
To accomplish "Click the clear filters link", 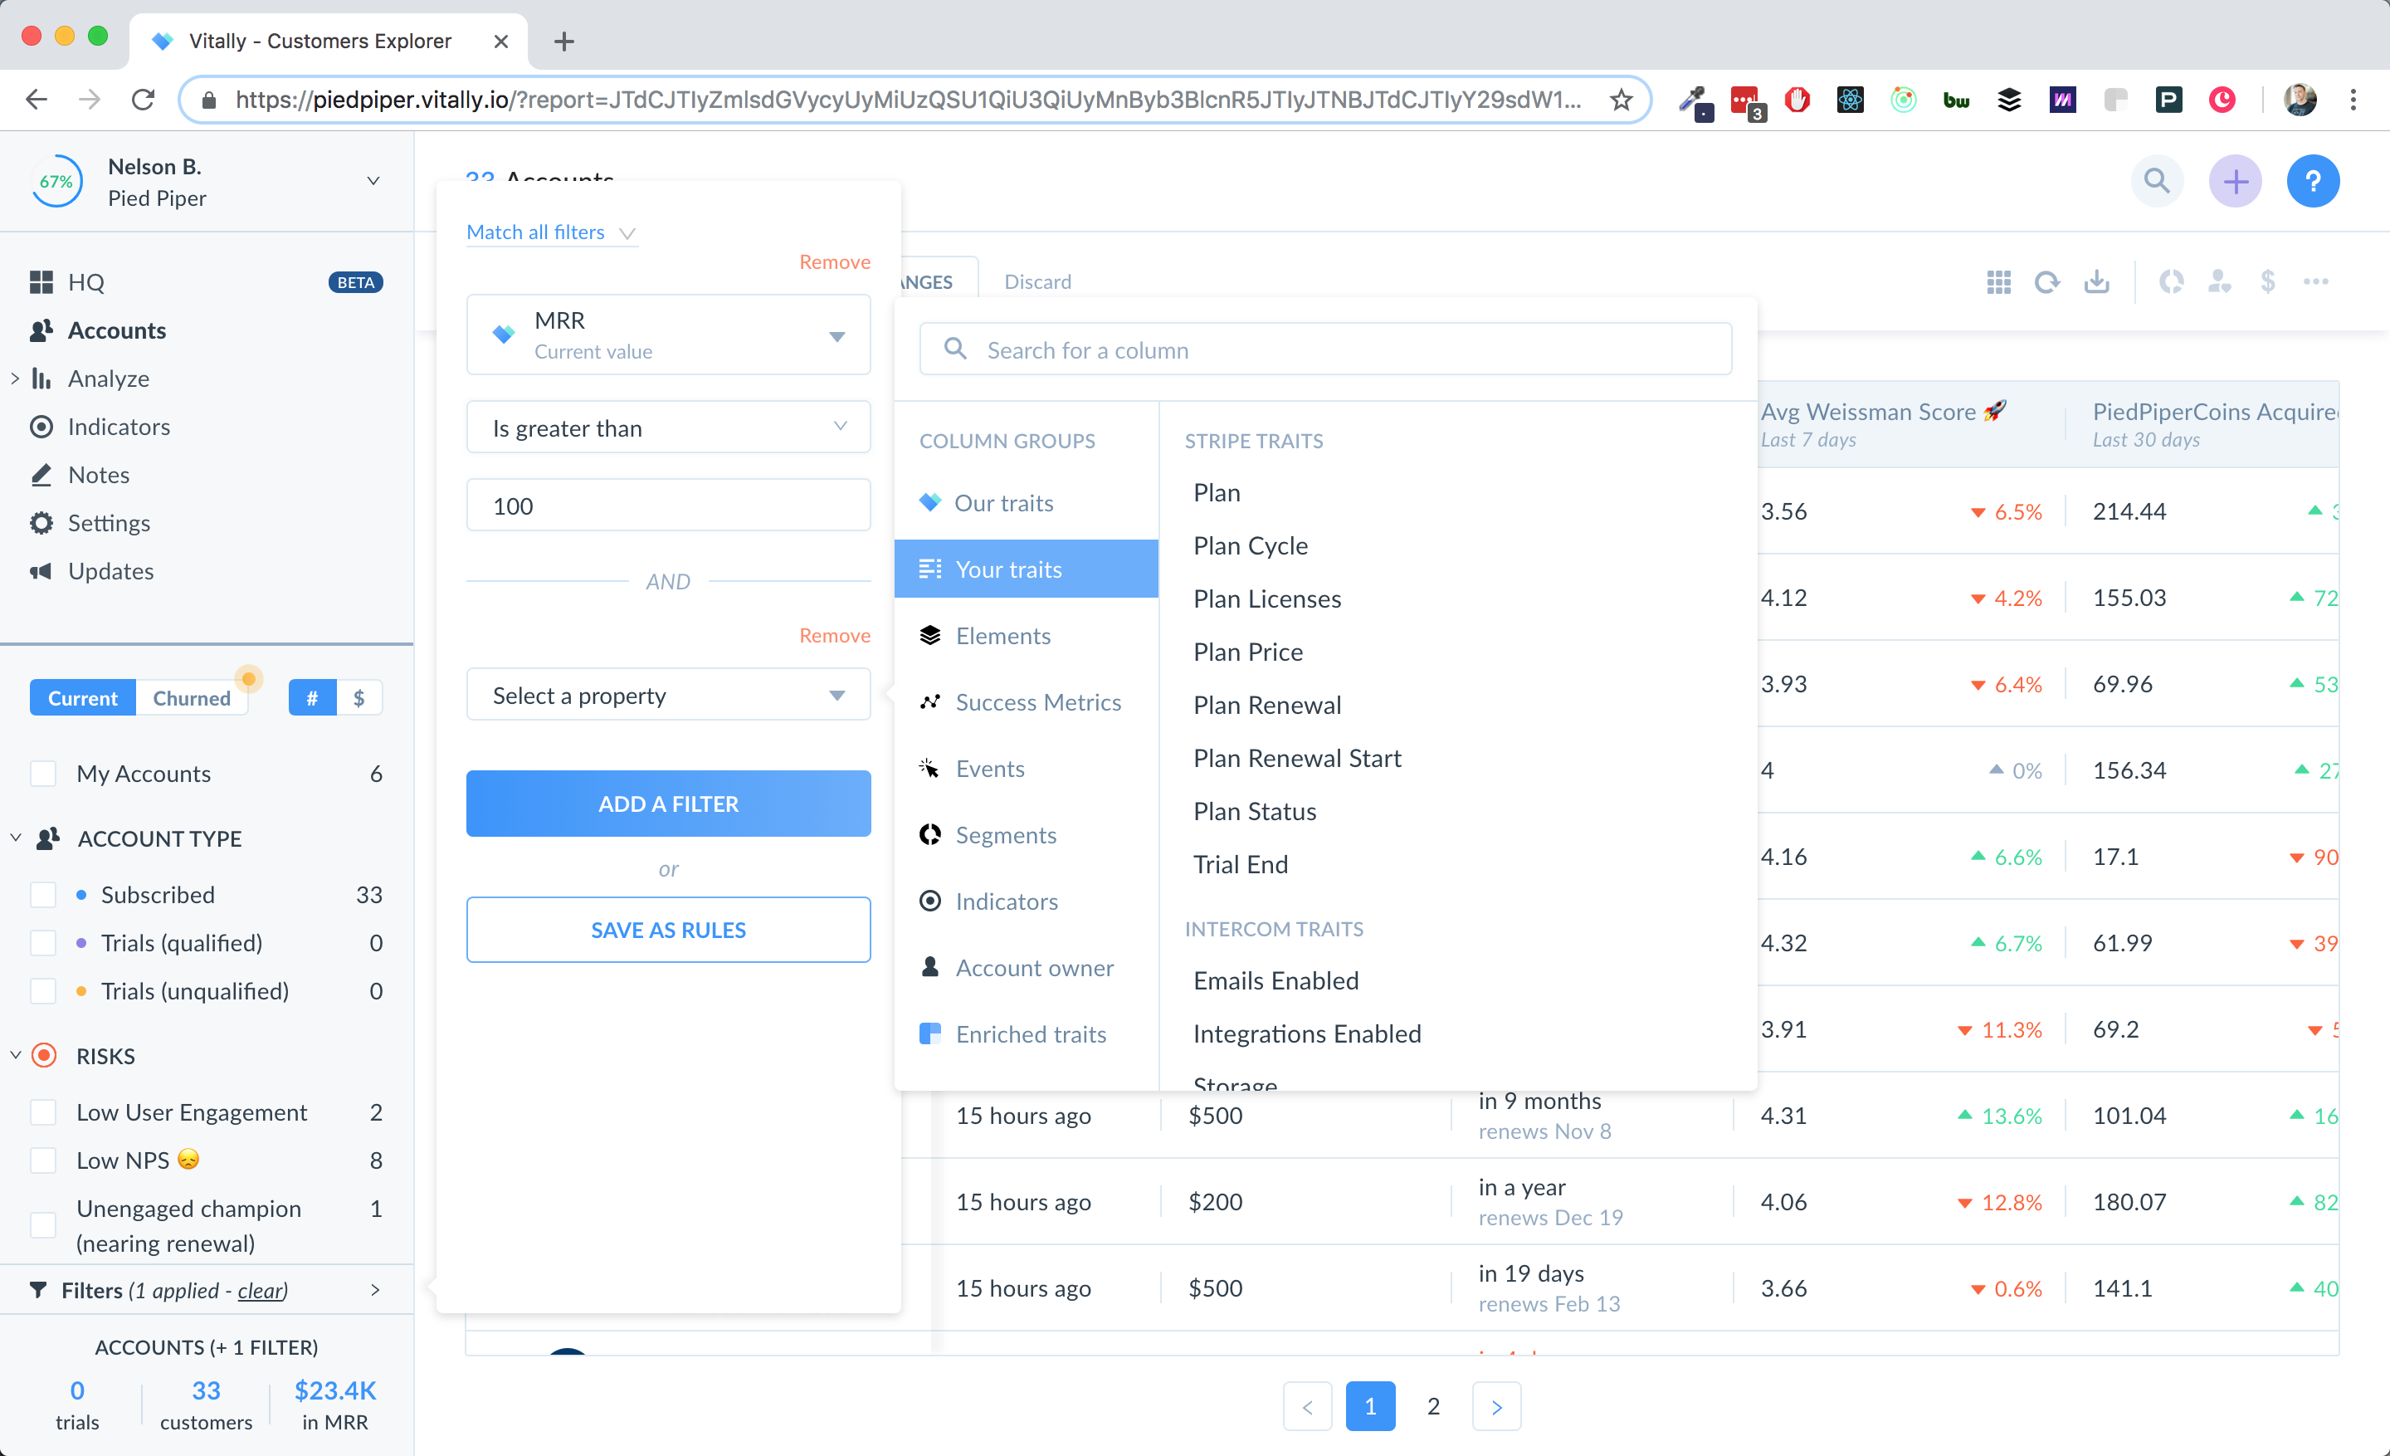I will [261, 1290].
